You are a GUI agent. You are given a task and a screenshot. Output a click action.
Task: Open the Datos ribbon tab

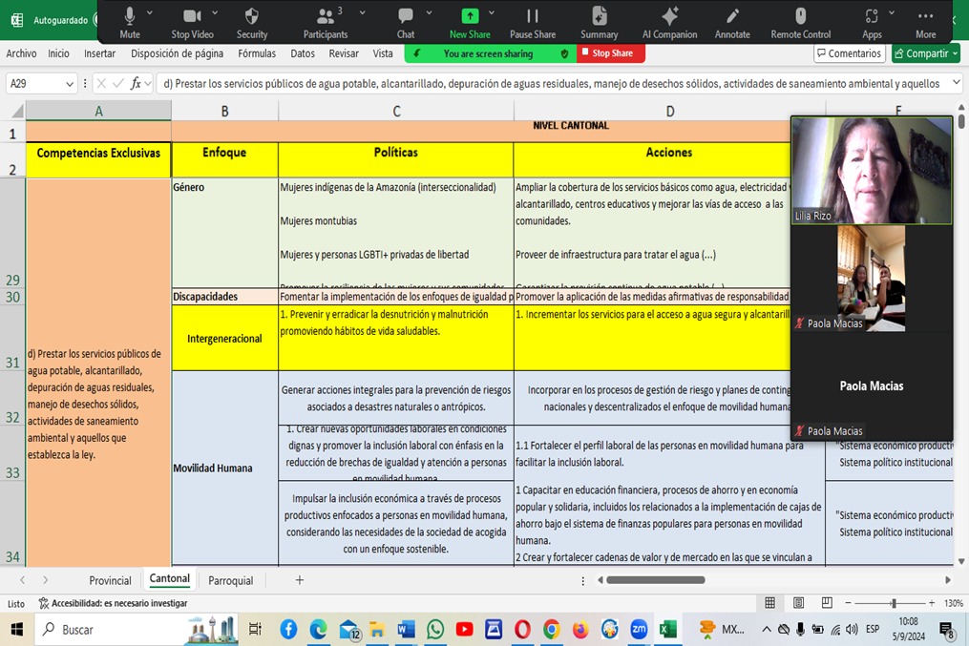pos(303,53)
